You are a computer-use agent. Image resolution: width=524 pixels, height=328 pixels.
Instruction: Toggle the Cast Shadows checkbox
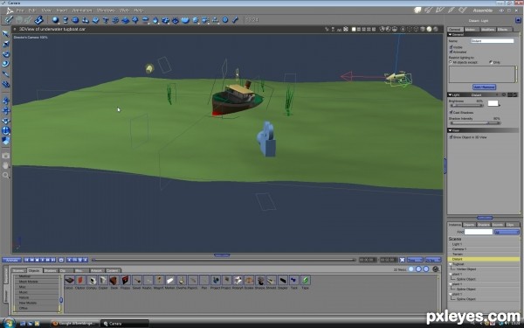452,112
